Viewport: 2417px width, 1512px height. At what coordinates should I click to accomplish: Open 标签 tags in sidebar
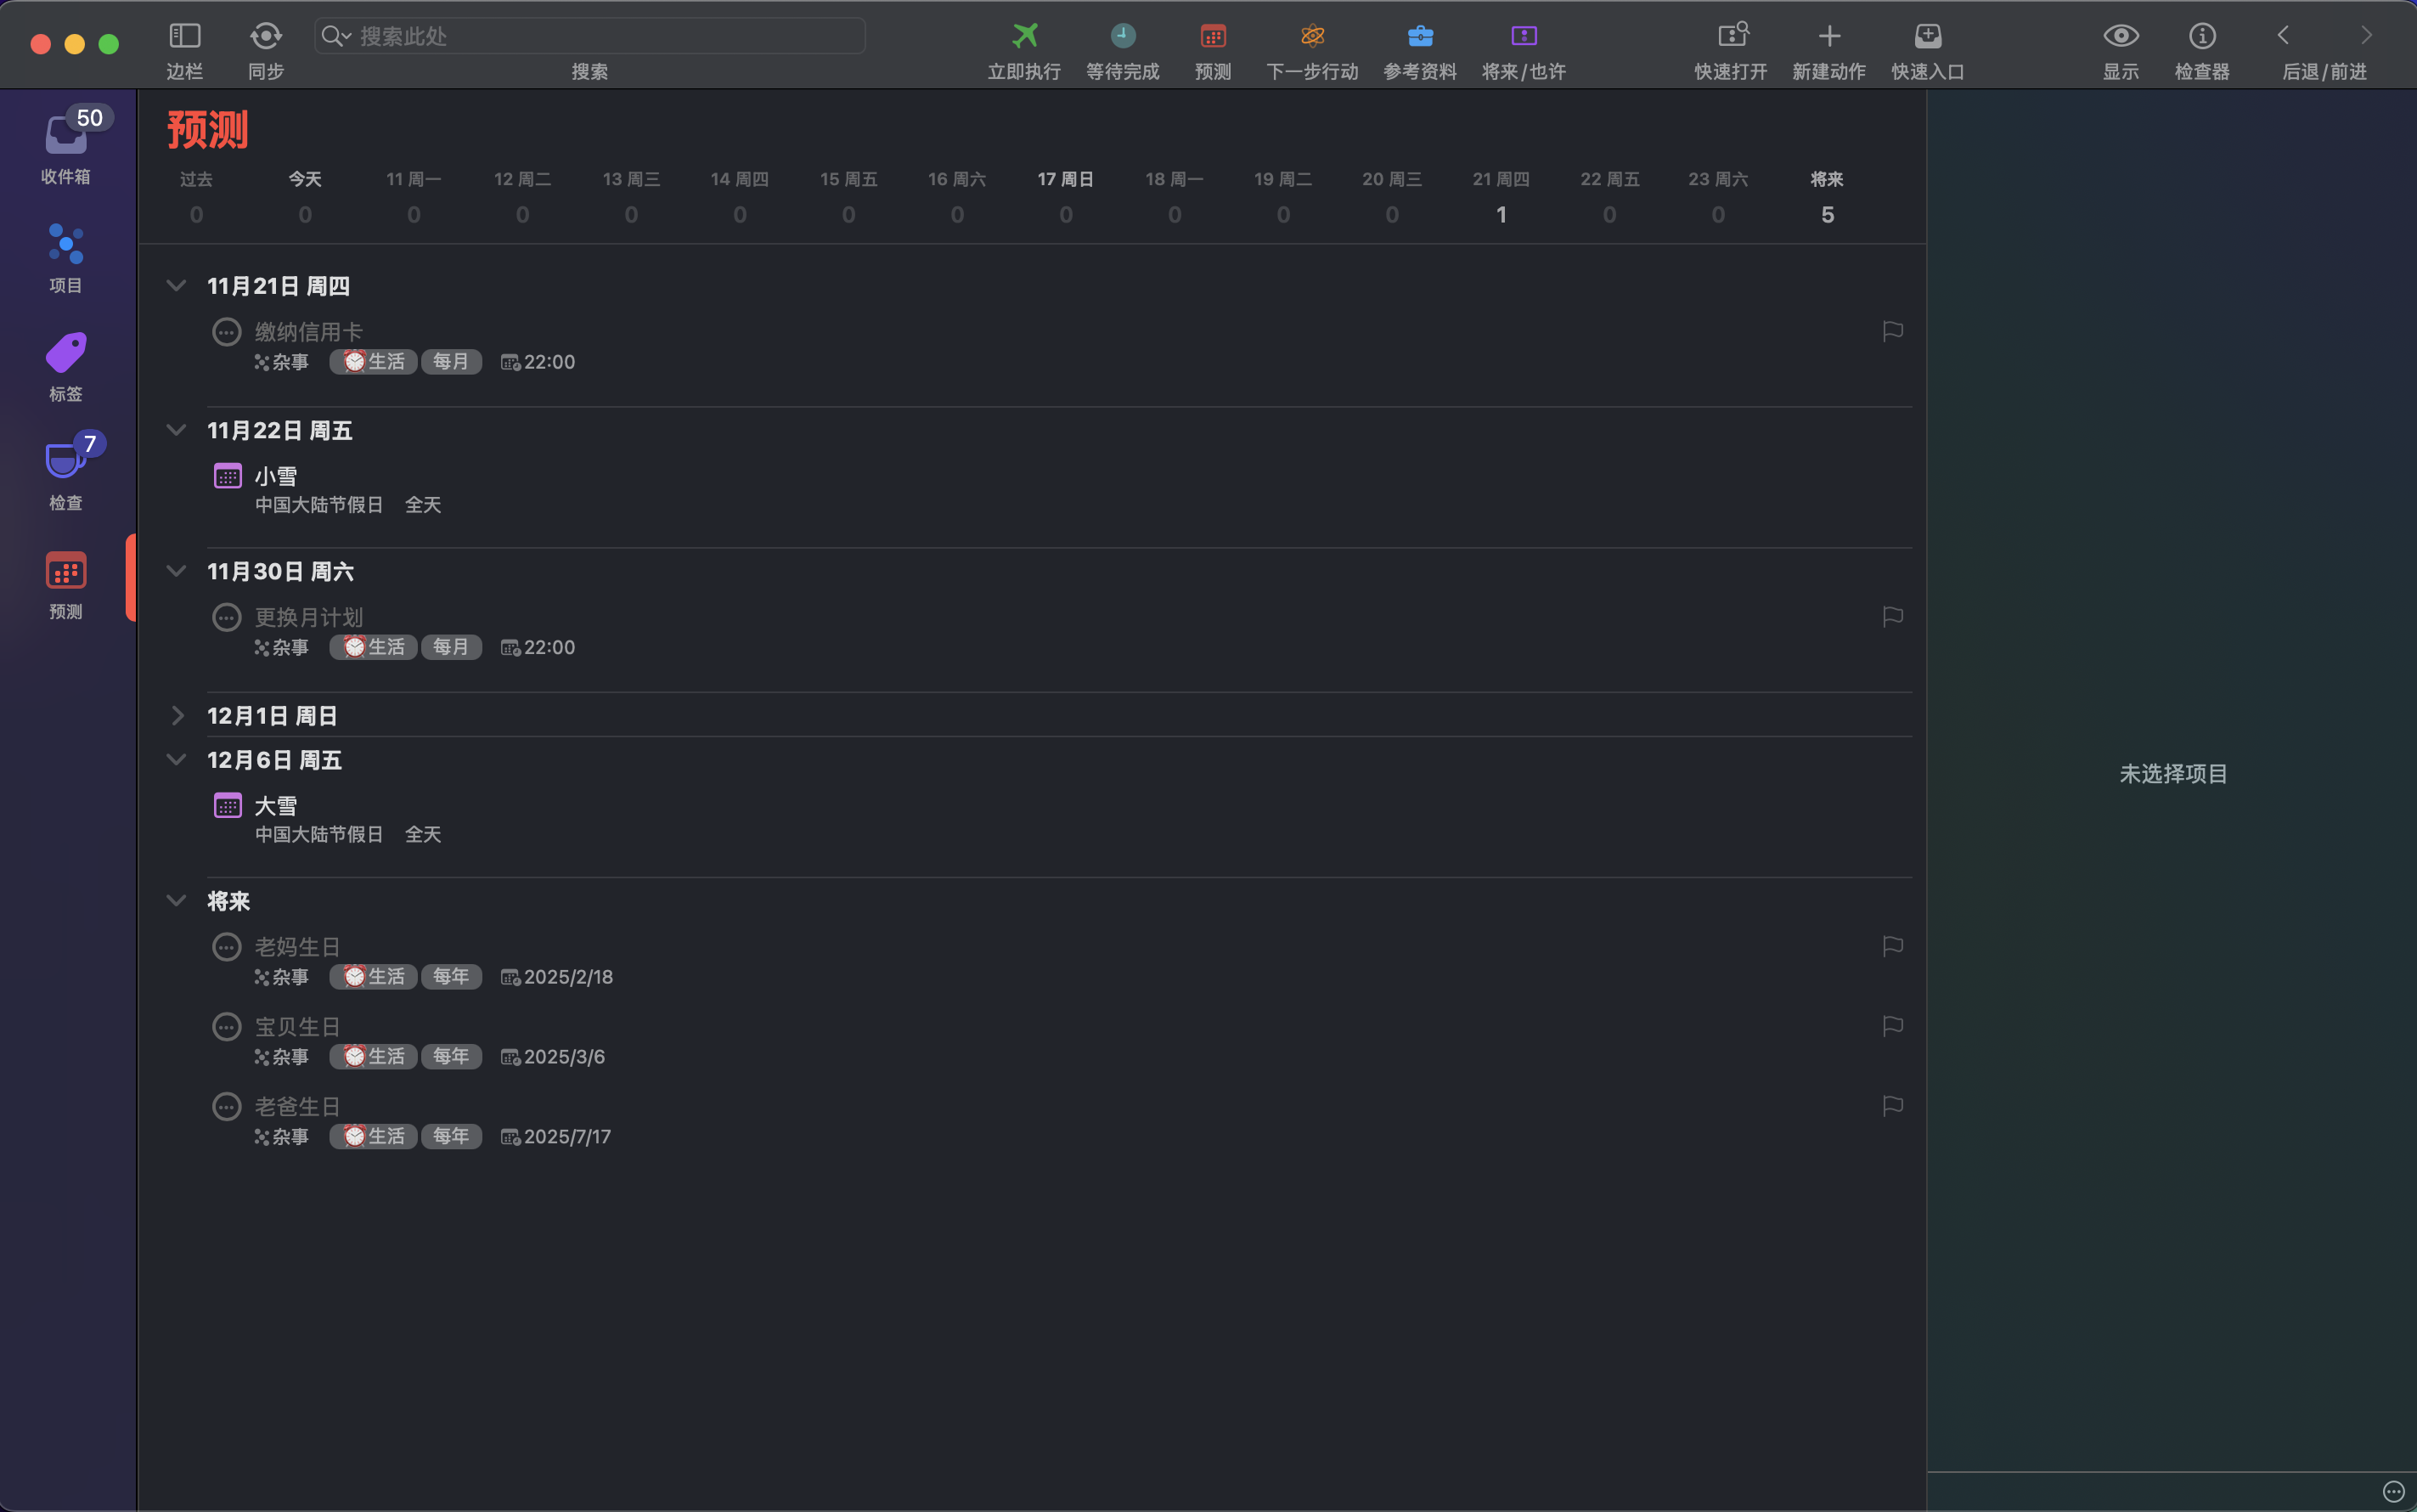pyautogui.click(x=66, y=367)
